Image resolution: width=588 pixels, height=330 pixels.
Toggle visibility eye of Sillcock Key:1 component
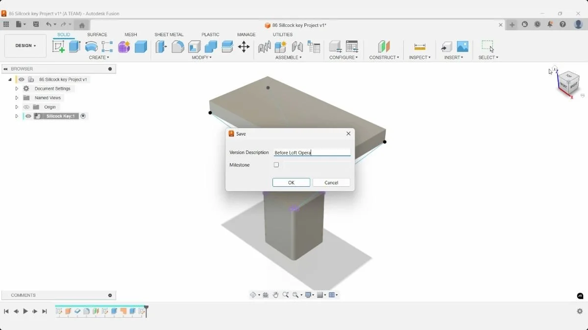click(28, 116)
